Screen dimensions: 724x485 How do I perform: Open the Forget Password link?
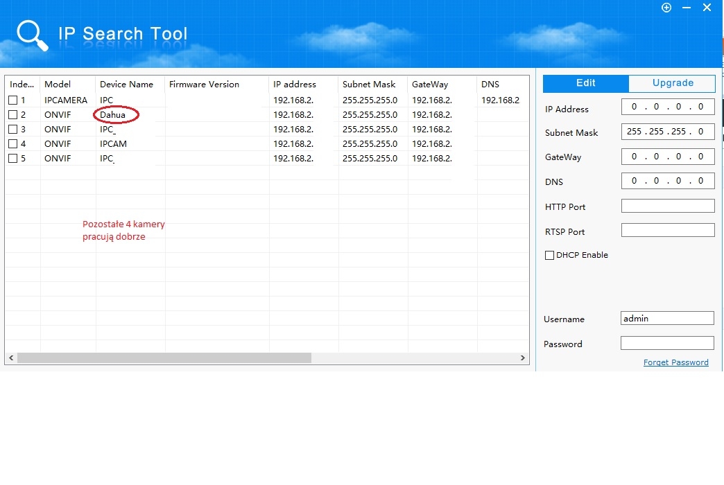coord(676,362)
